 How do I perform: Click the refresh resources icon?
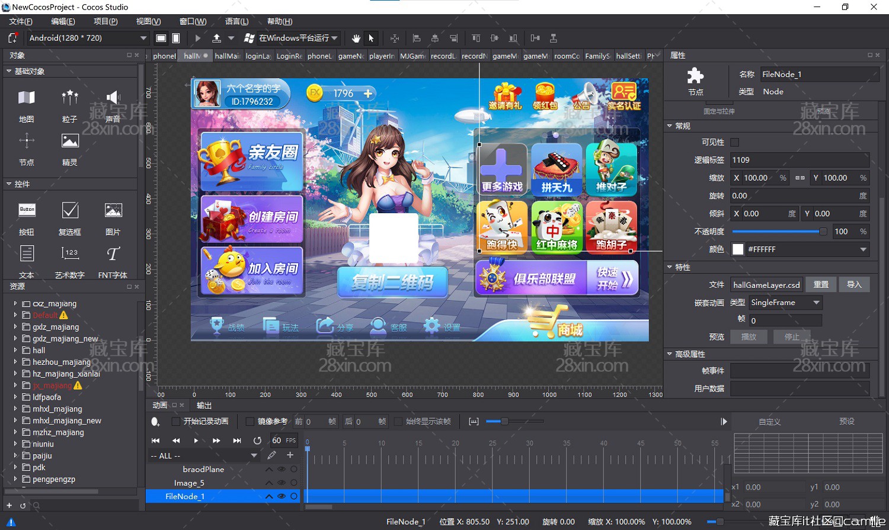coord(23,506)
